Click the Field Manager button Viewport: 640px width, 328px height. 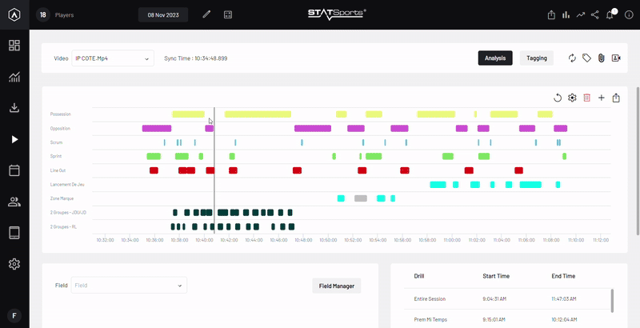click(x=337, y=286)
